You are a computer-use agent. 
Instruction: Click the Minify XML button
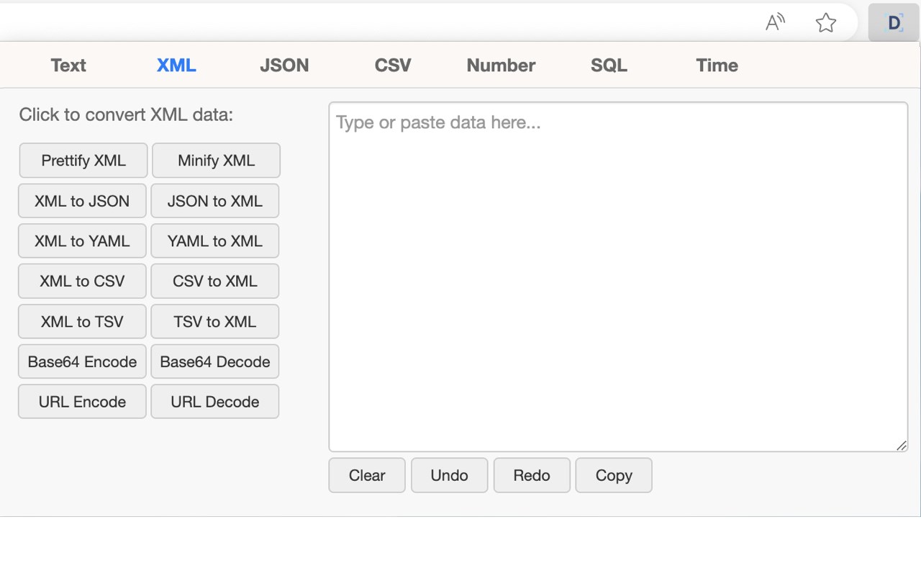coord(216,161)
